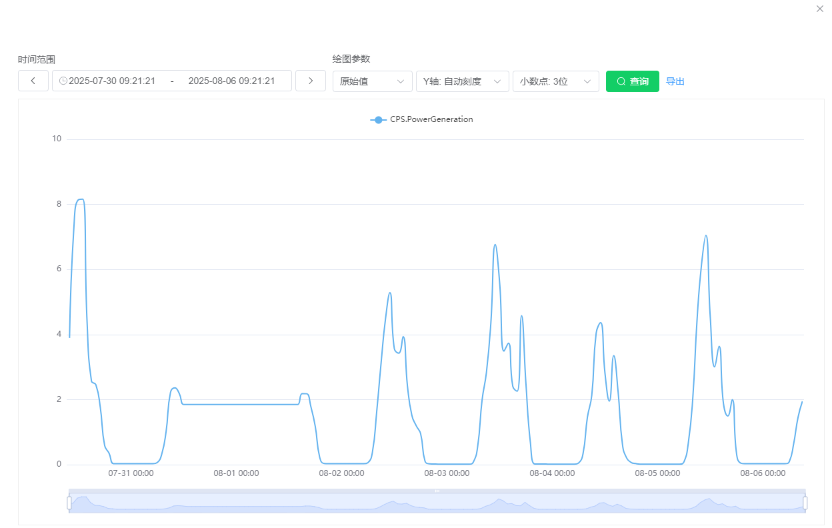Click the next time range arrow button
Image resolution: width=832 pixels, height=528 pixels.
(x=310, y=81)
